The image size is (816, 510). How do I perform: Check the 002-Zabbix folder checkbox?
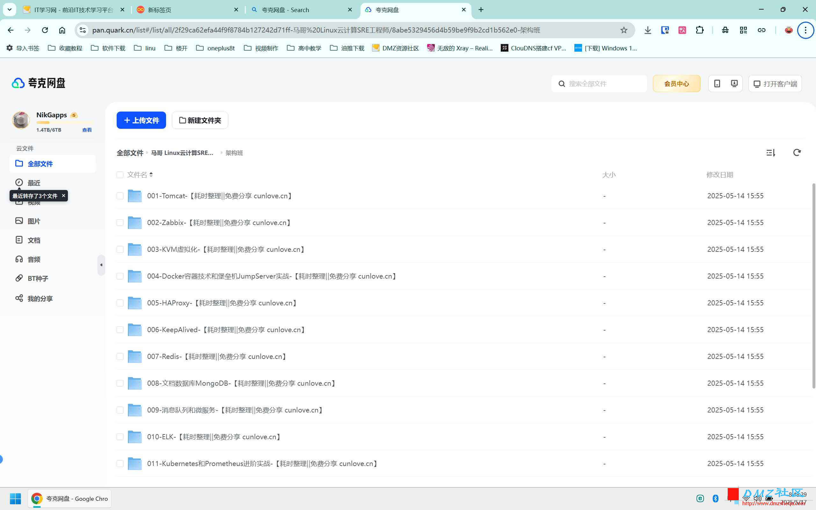120,222
